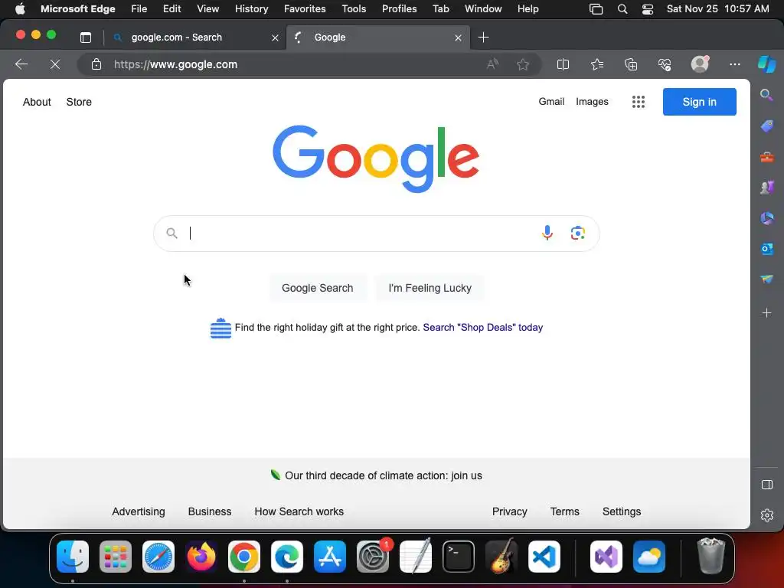Open sidebar Microsoft 365 icon
Screen dimensions: 784x588
(x=766, y=218)
